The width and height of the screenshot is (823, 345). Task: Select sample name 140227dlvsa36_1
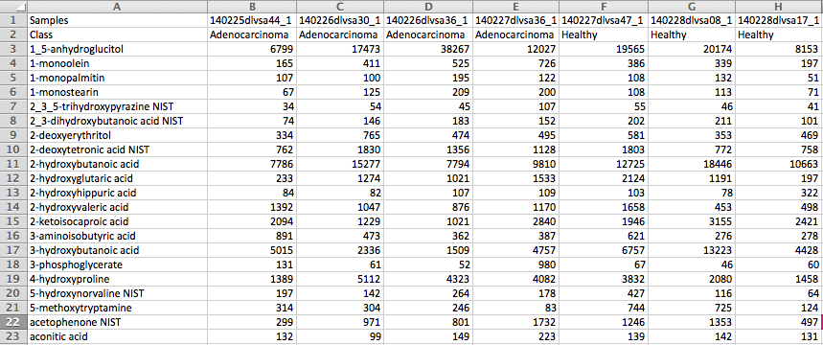coord(516,21)
